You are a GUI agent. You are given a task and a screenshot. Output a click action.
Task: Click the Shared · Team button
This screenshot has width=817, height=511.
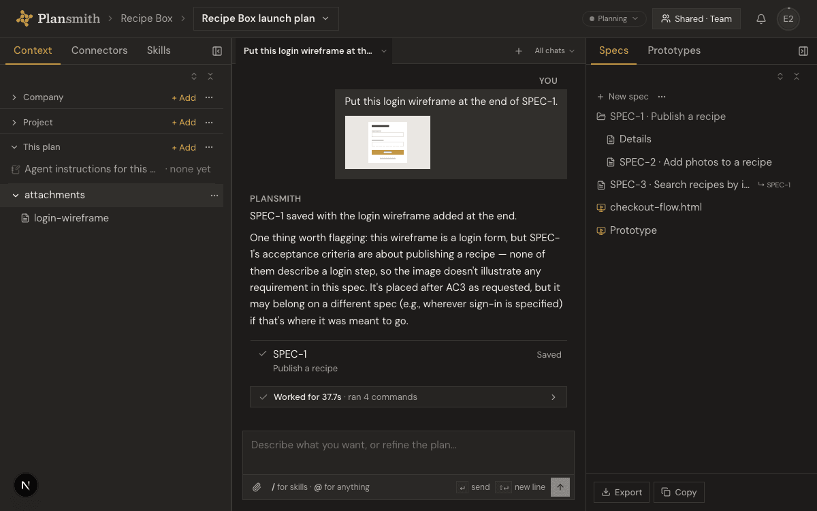pyautogui.click(x=696, y=19)
